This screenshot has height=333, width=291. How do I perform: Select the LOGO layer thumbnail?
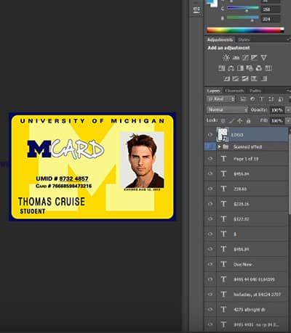[223, 134]
